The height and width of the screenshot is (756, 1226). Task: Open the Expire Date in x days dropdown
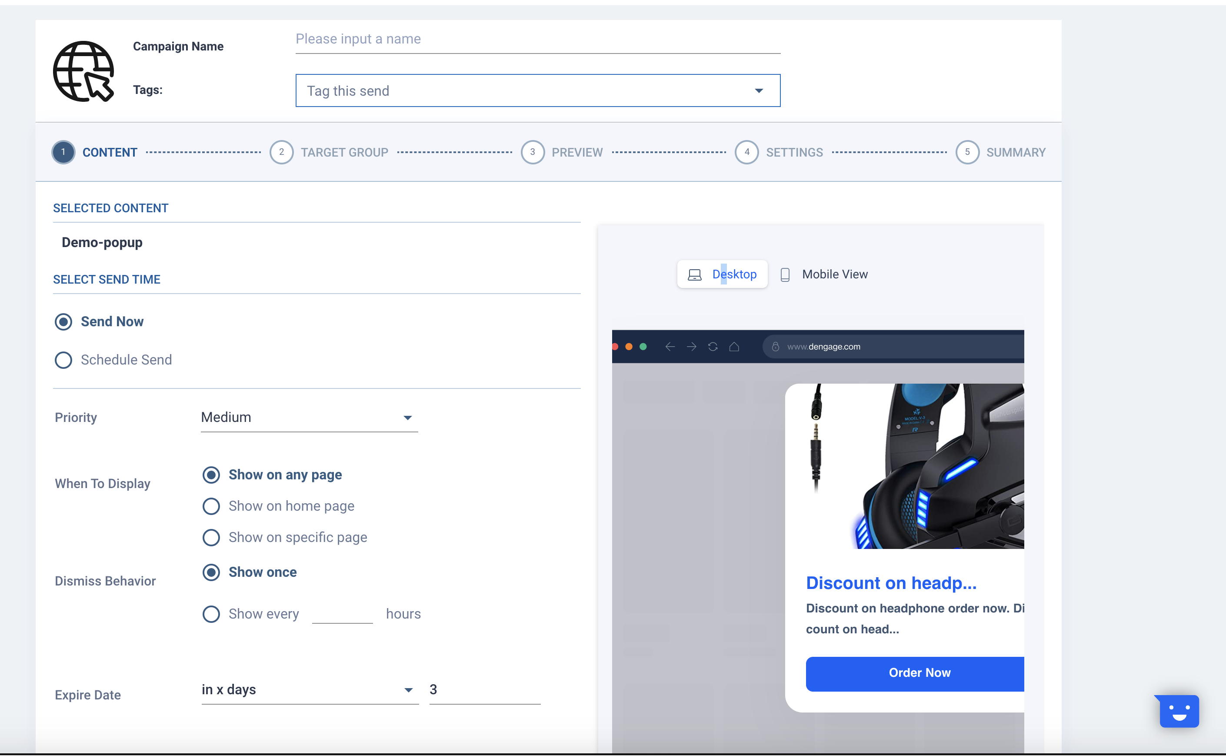pos(309,689)
